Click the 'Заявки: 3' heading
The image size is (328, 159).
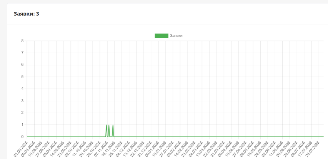pos(26,14)
